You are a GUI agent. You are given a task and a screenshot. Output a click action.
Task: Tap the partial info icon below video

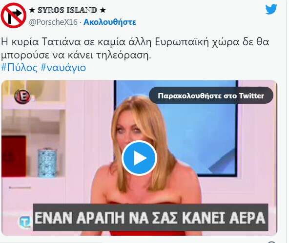pyautogui.click(x=272, y=242)
